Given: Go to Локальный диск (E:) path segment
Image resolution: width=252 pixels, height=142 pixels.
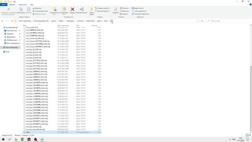Looking at the screenshot, I should (x=41, y=21).
